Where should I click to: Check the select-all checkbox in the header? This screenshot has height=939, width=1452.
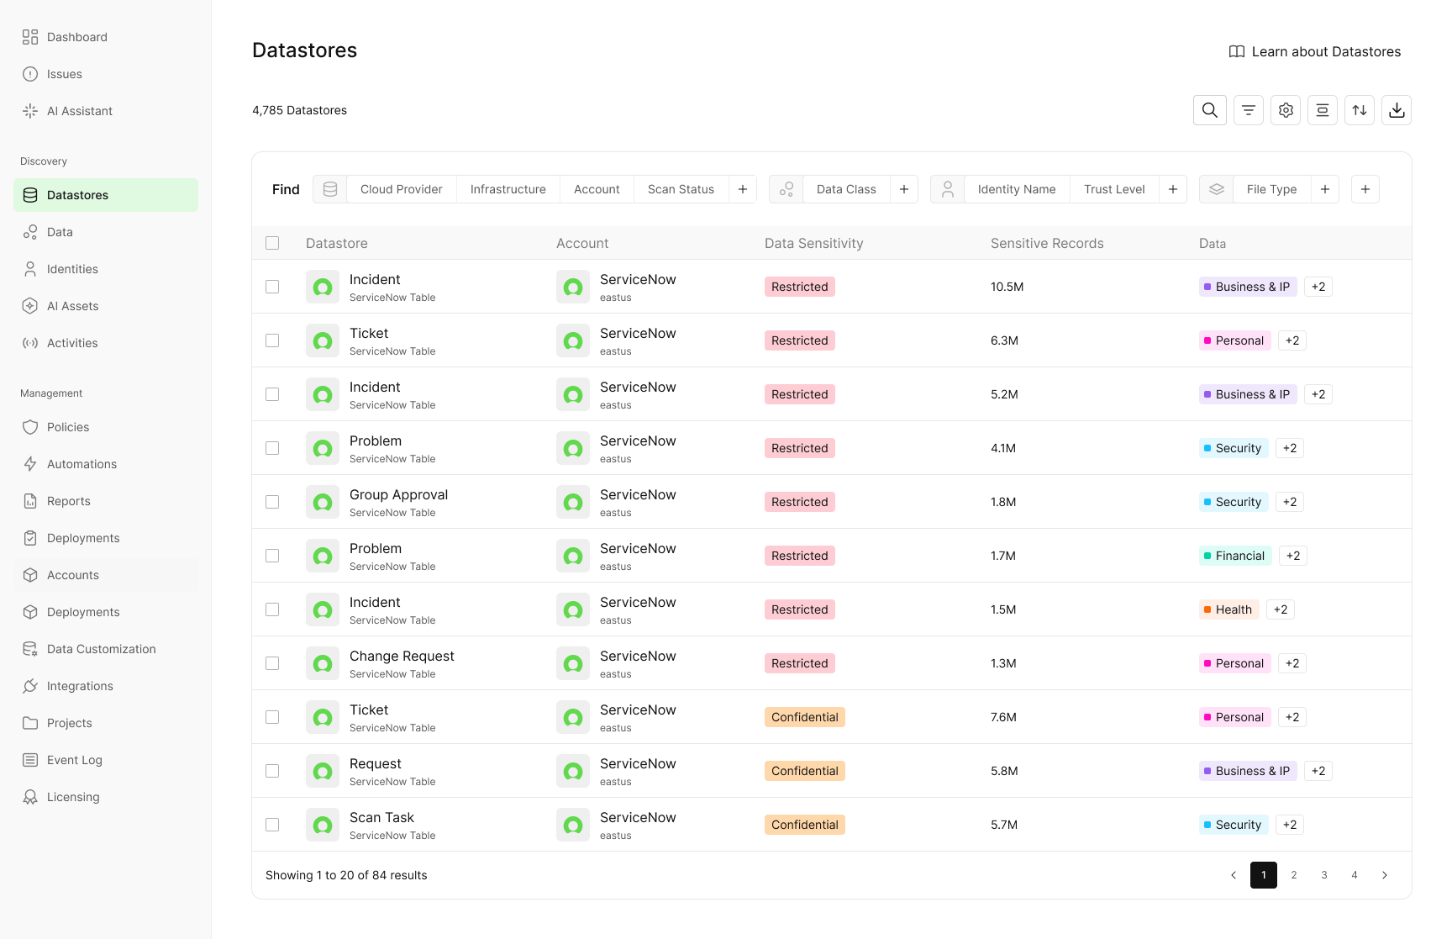[x=272, y=243]
